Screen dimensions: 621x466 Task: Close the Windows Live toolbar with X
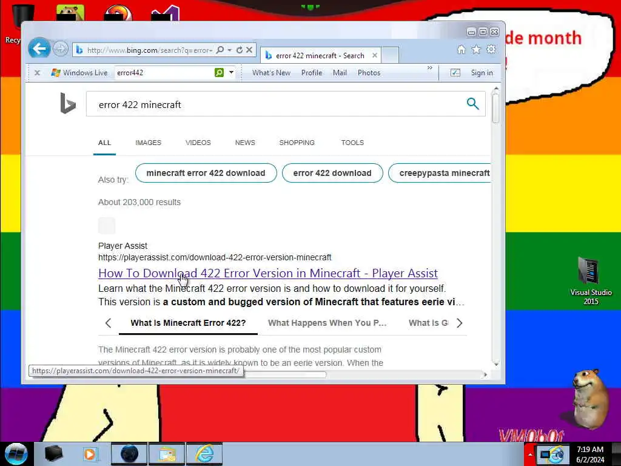(x=37, y=73)
